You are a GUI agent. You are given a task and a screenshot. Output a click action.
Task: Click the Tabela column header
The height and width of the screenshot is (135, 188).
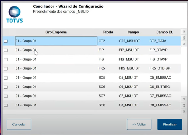[x=108, y=32]
